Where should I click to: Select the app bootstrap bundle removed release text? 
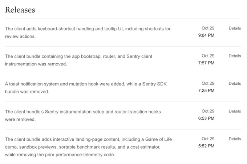[x=78, y=60]
